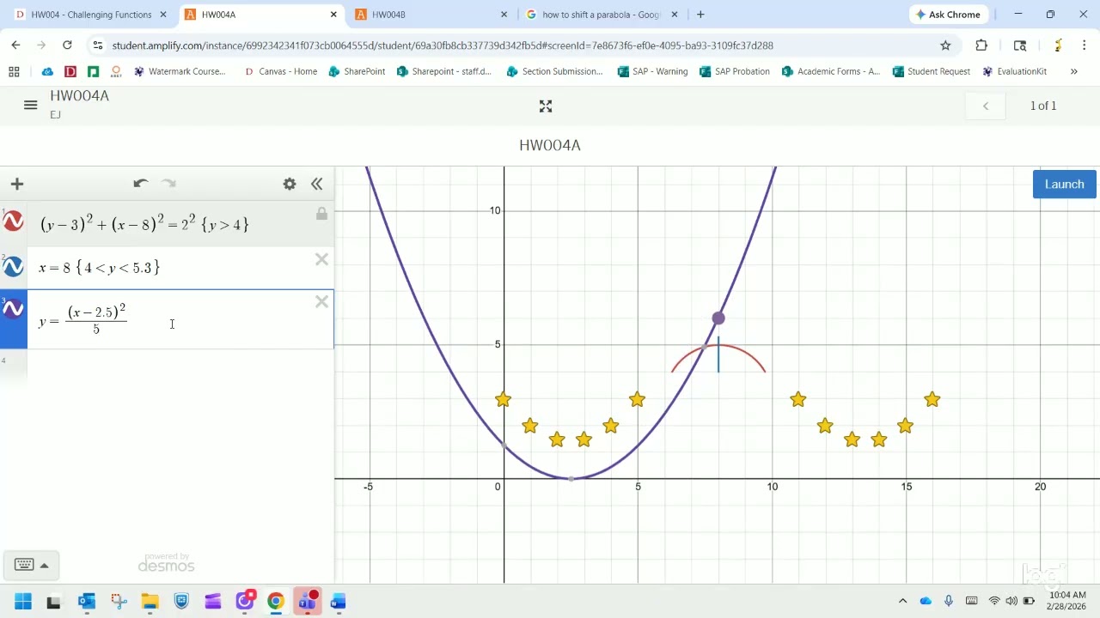The height and width of the screenshot is (618, 1100).
Task: Open the Windows Start menu
Action: point(23,602)
